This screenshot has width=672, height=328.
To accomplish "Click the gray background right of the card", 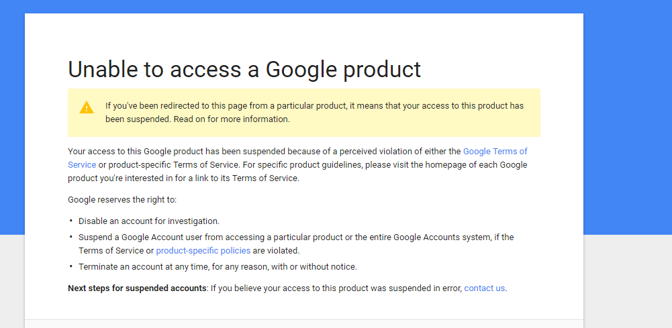I will coord(627,282).
